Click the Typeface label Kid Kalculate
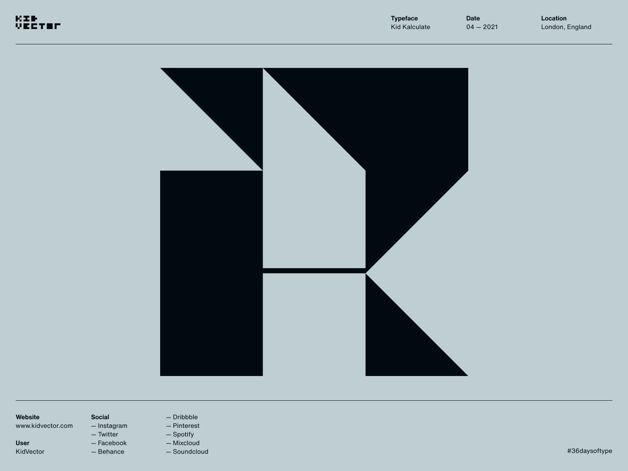628x471 pixels. coord(410,27)
